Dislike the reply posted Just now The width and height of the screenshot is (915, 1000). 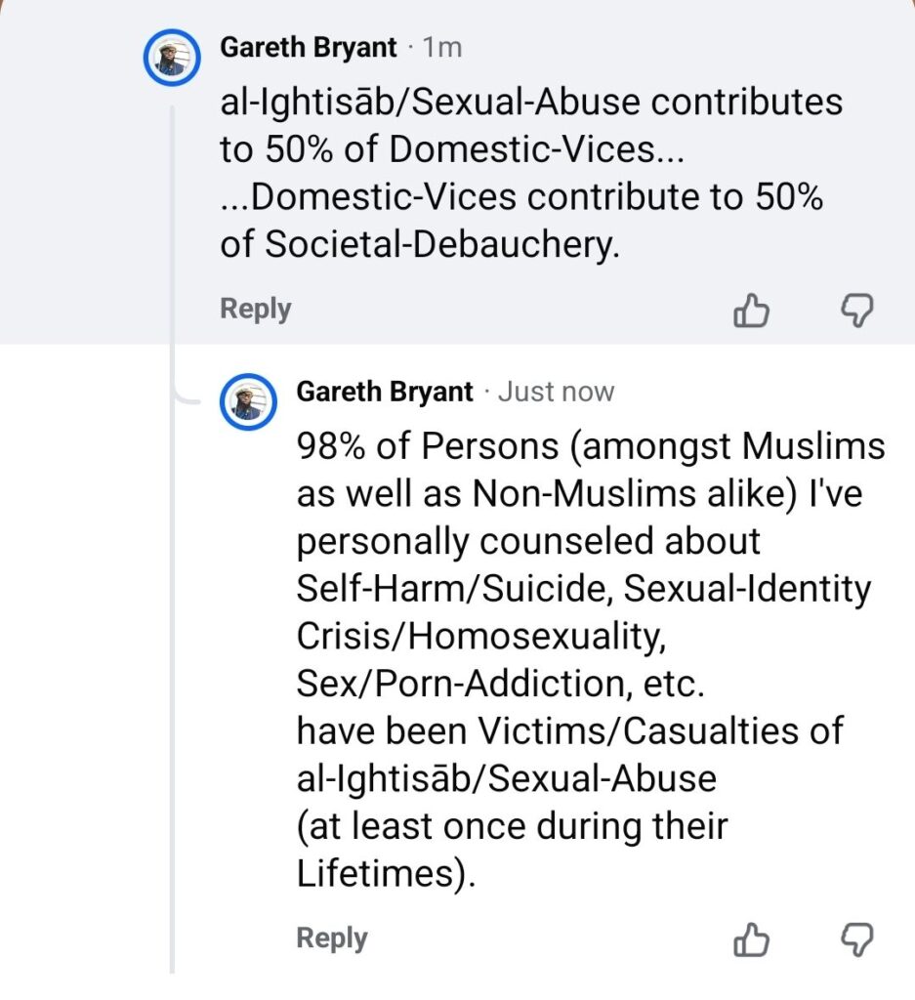[857, 940]
